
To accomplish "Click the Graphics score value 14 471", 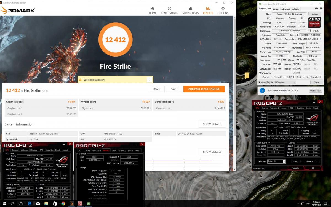I will 72,102.
